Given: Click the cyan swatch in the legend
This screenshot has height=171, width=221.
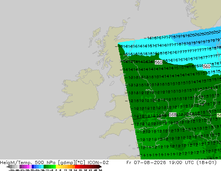Looking at the screenshot, I should click(x=42, y=166).
